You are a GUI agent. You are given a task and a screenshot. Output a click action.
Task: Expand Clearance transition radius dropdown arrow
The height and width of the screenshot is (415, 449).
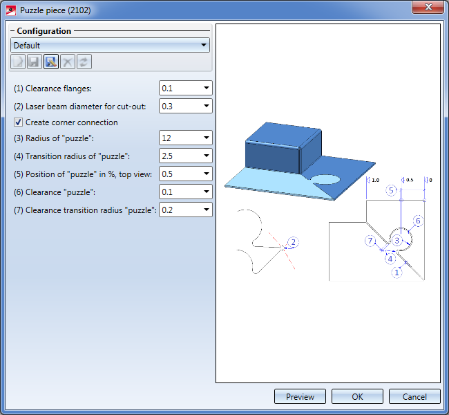click(206, 210)
